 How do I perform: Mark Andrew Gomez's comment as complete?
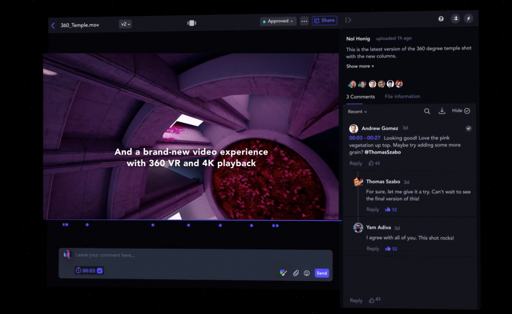coord(468,128)
